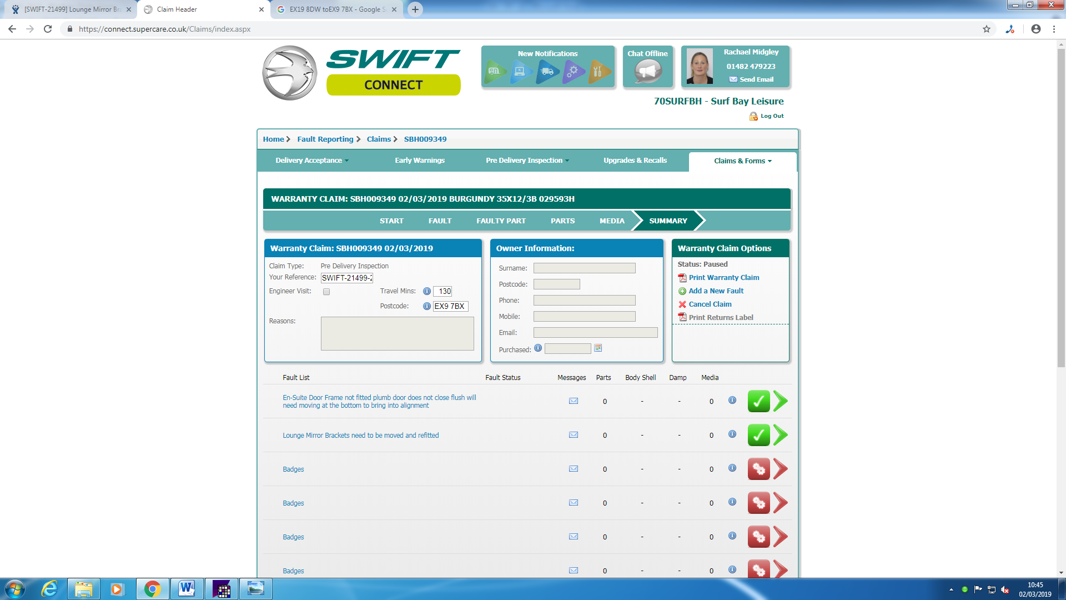The image size is (1066, 600).
Task: Click red arrow on second Badges row
Action: click(781, 503)
